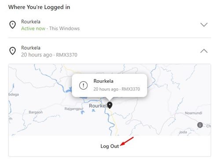Viewport: 220px width, 160px height.
Task: Click the 20 hours ago text in map popup
Action: point(106,89)
